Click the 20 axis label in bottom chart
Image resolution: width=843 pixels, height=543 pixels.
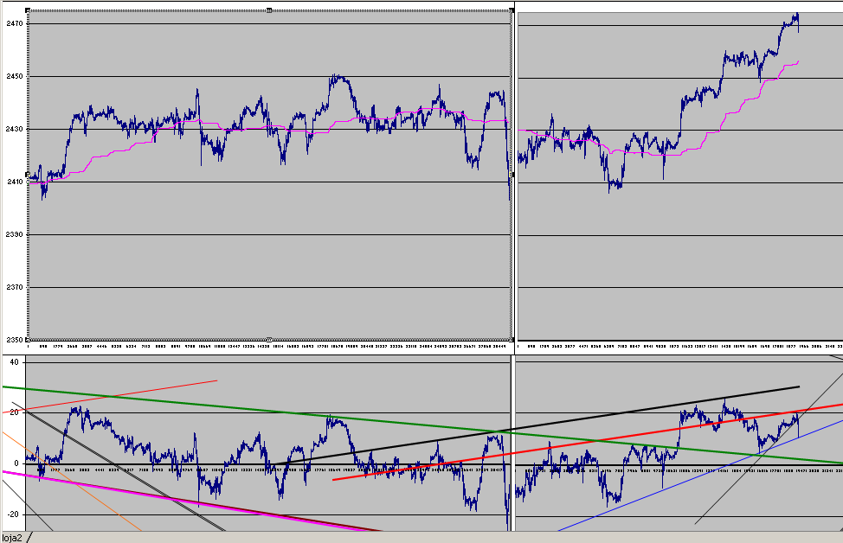(14, 412)
